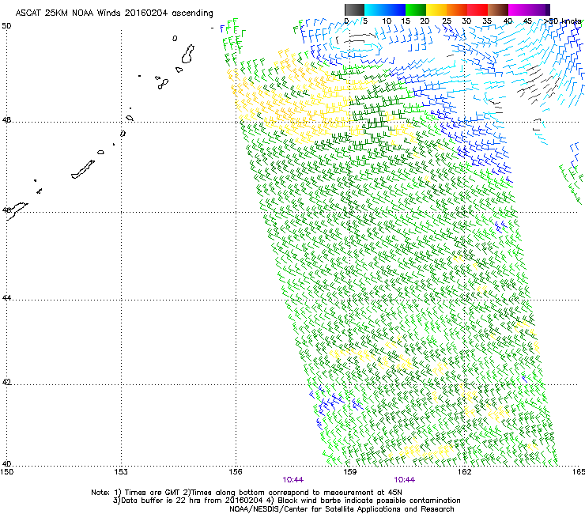This screenshot has height=514, width=585.
Task: Click the '>50 knots' legend label
Action: click(x=563, y=21)
